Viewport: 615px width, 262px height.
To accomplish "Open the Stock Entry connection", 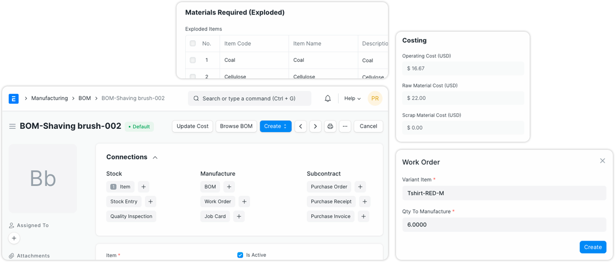I will (x=124, y=201).
